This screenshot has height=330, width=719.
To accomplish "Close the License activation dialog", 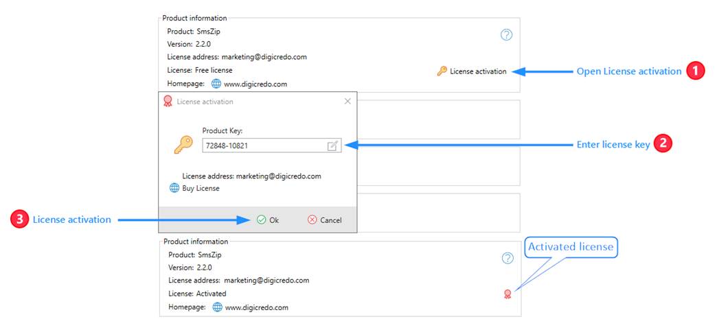I will (347, 102).
